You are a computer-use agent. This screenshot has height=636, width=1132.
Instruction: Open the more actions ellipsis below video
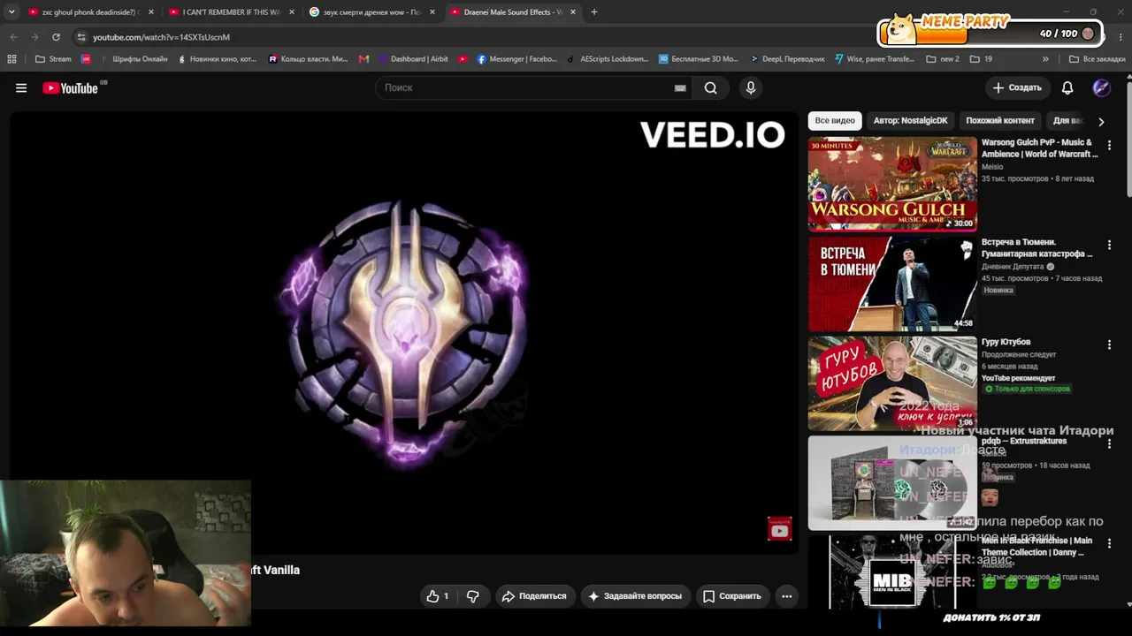(x=786, y=596)
